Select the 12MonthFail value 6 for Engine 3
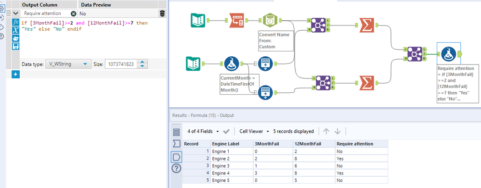Viewport: 481px width, 188px height. pos(314,166)
